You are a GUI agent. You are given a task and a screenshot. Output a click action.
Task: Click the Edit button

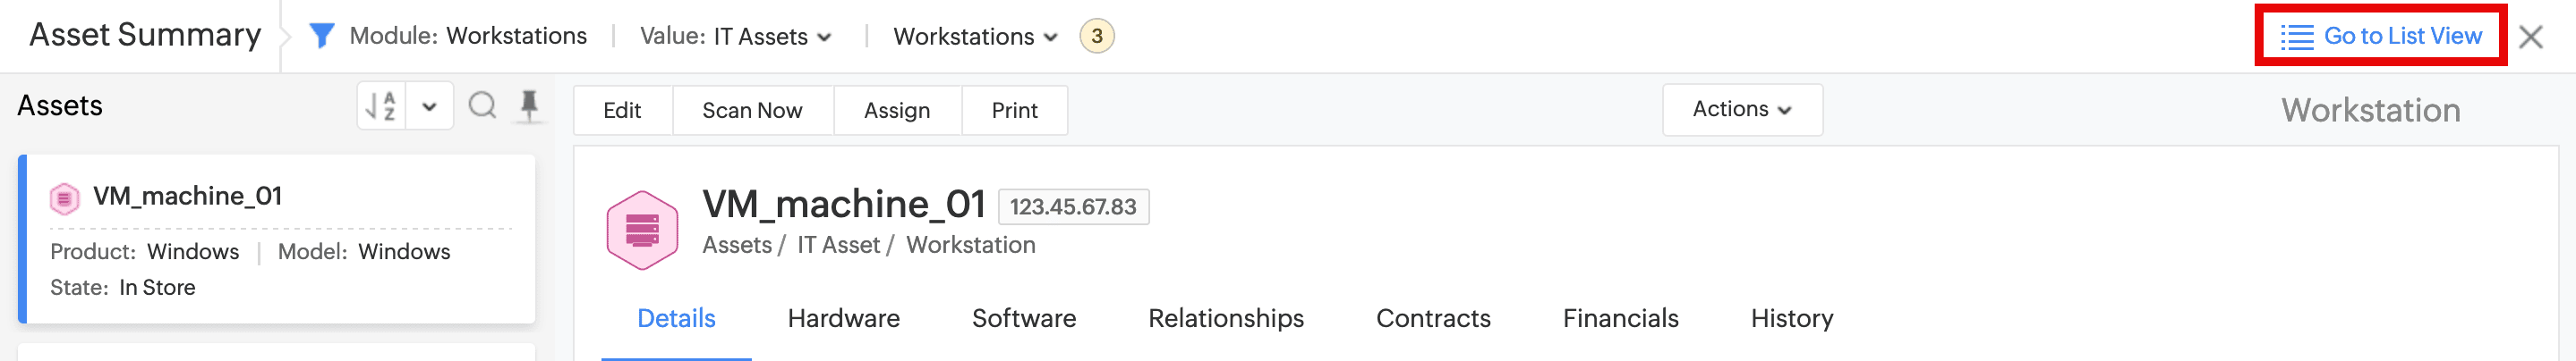point(622,110)
